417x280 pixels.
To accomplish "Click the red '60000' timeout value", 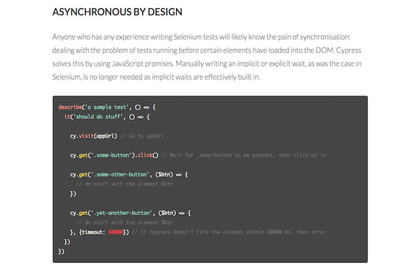I will (115, 232).
